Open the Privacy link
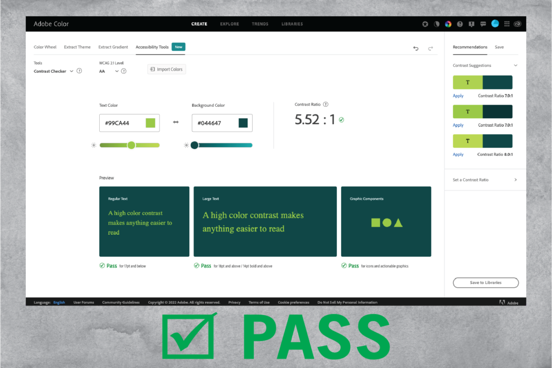The image size is (552, 368). coord(234,302)
